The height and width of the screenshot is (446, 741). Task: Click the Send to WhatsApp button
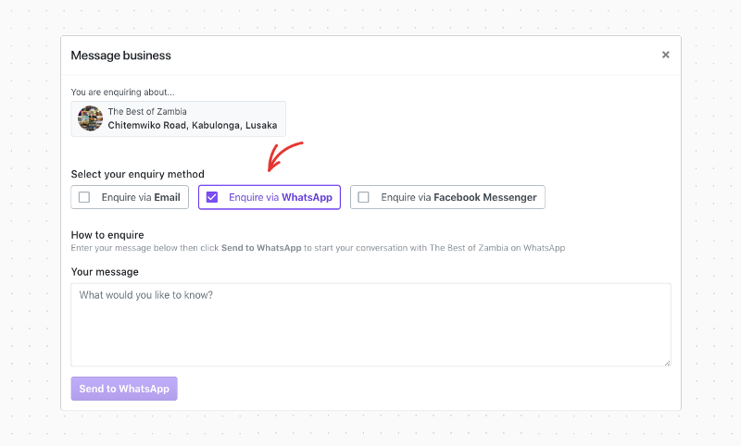(x=124, y=389)
